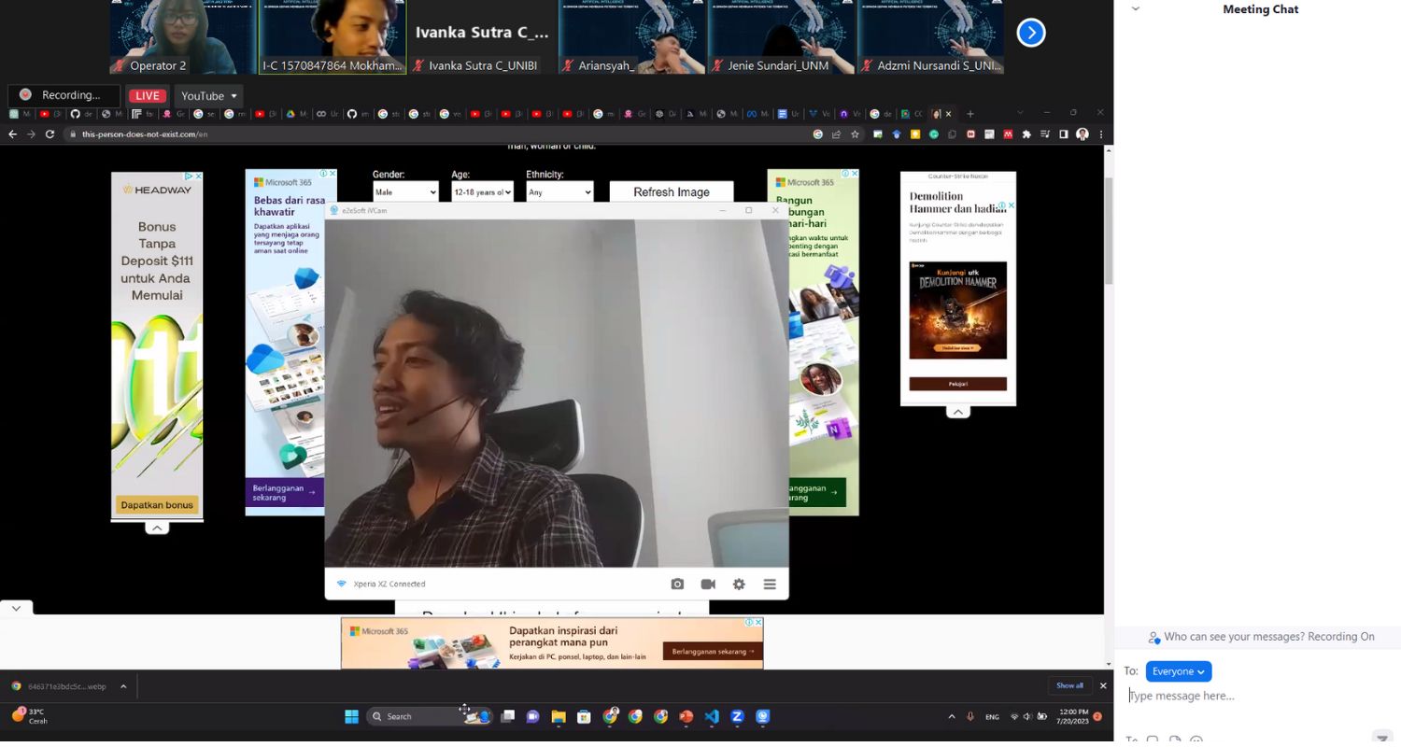The height and width of the screenshot is (747, 1401).
Task: Click the blue next participants arrow
Action: pos(1030,33)
